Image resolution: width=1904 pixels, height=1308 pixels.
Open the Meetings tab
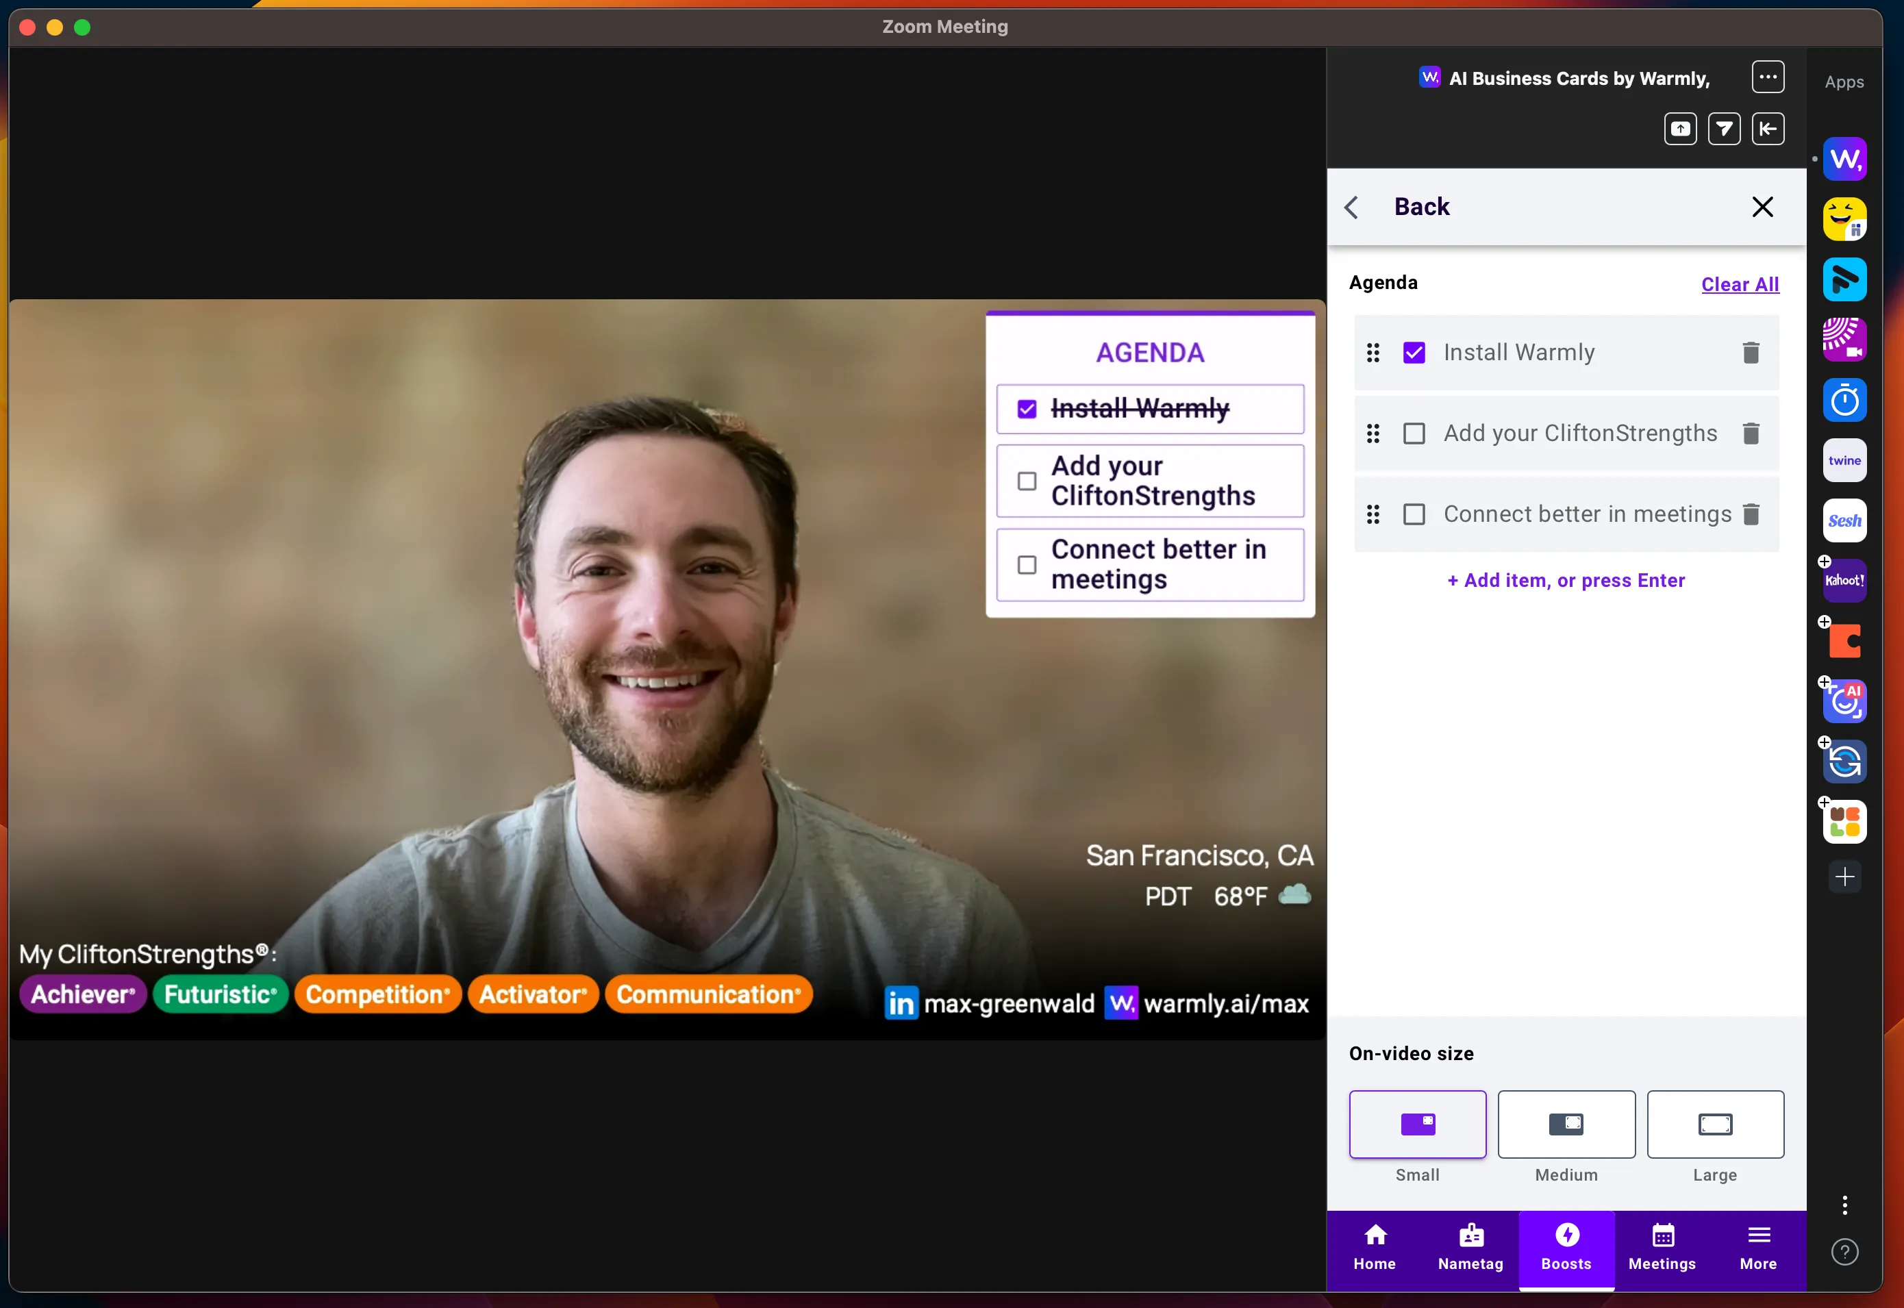1662,1246
